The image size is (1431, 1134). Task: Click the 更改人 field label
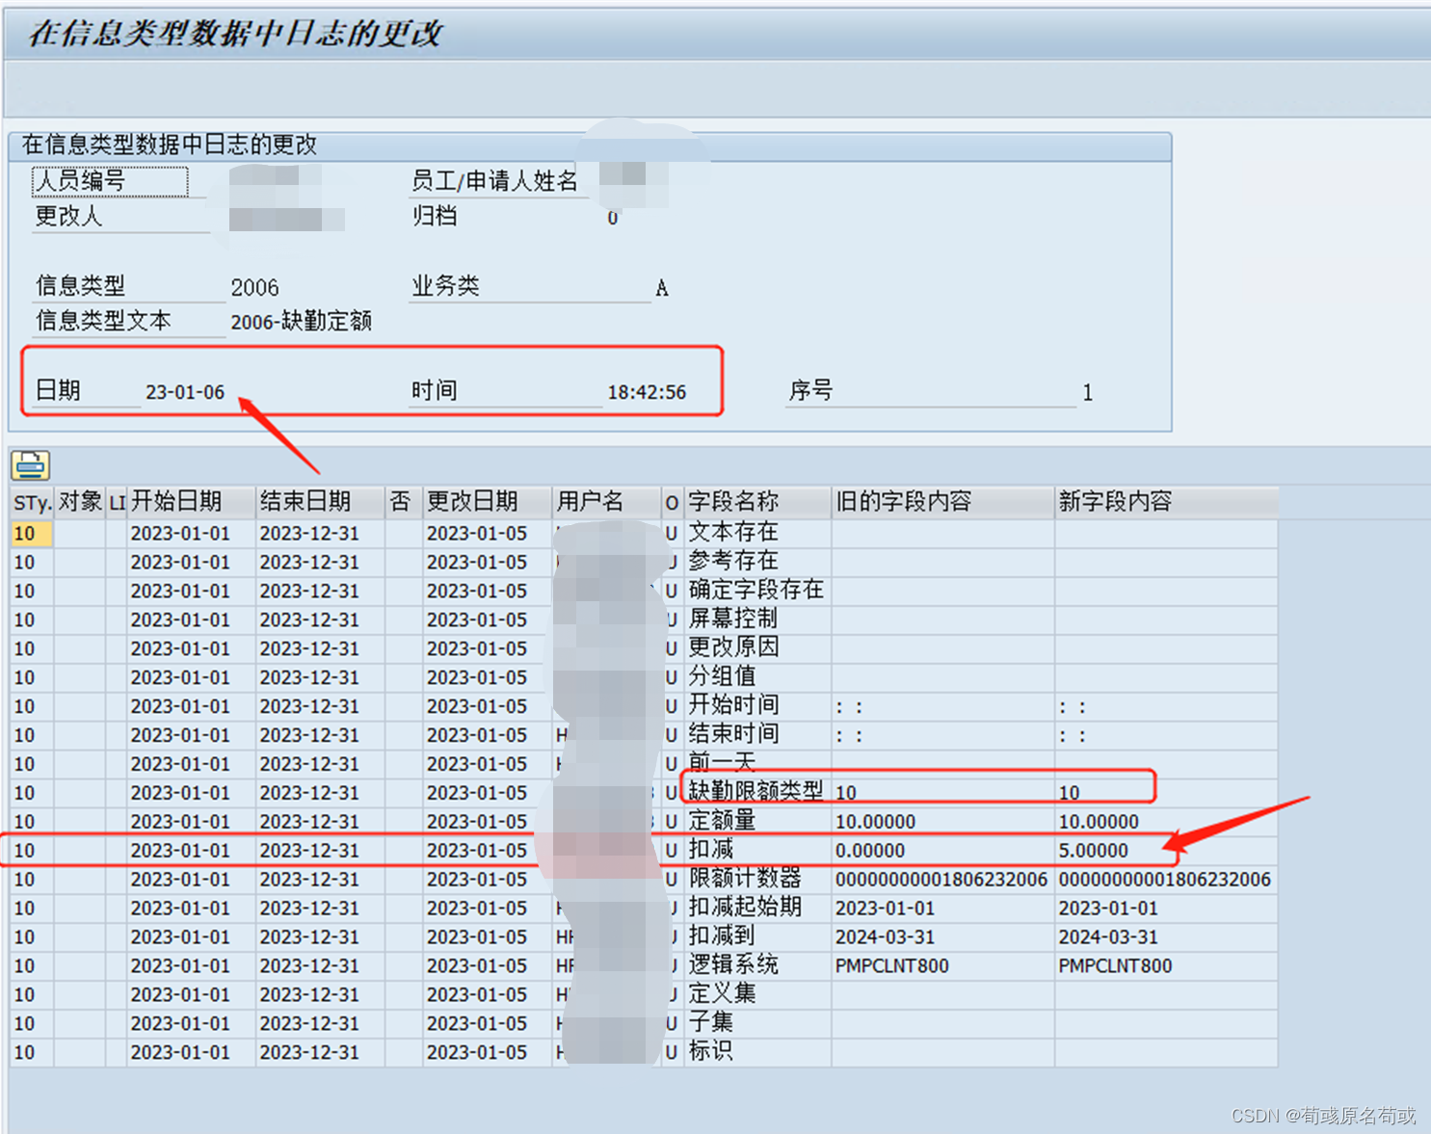pos(68,216)
